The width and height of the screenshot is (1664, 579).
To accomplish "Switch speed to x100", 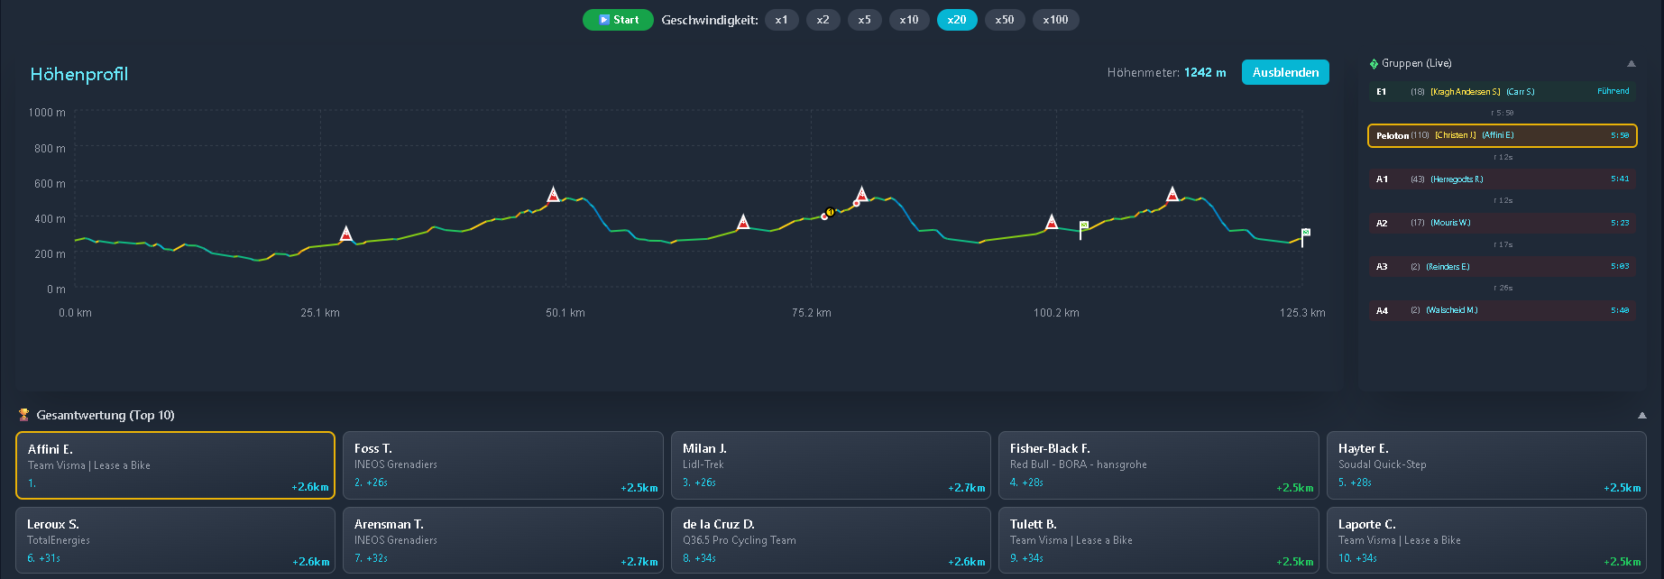I will click(1055, 20).
